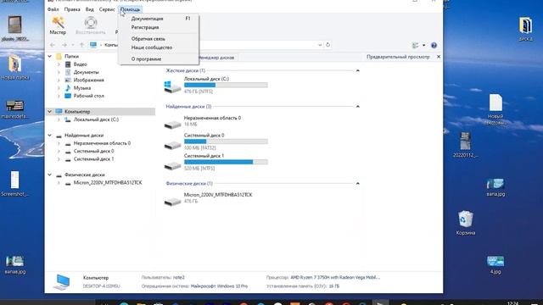
Task: Select the 4.jpg desktop file icon
Action: tap(495, 261)
